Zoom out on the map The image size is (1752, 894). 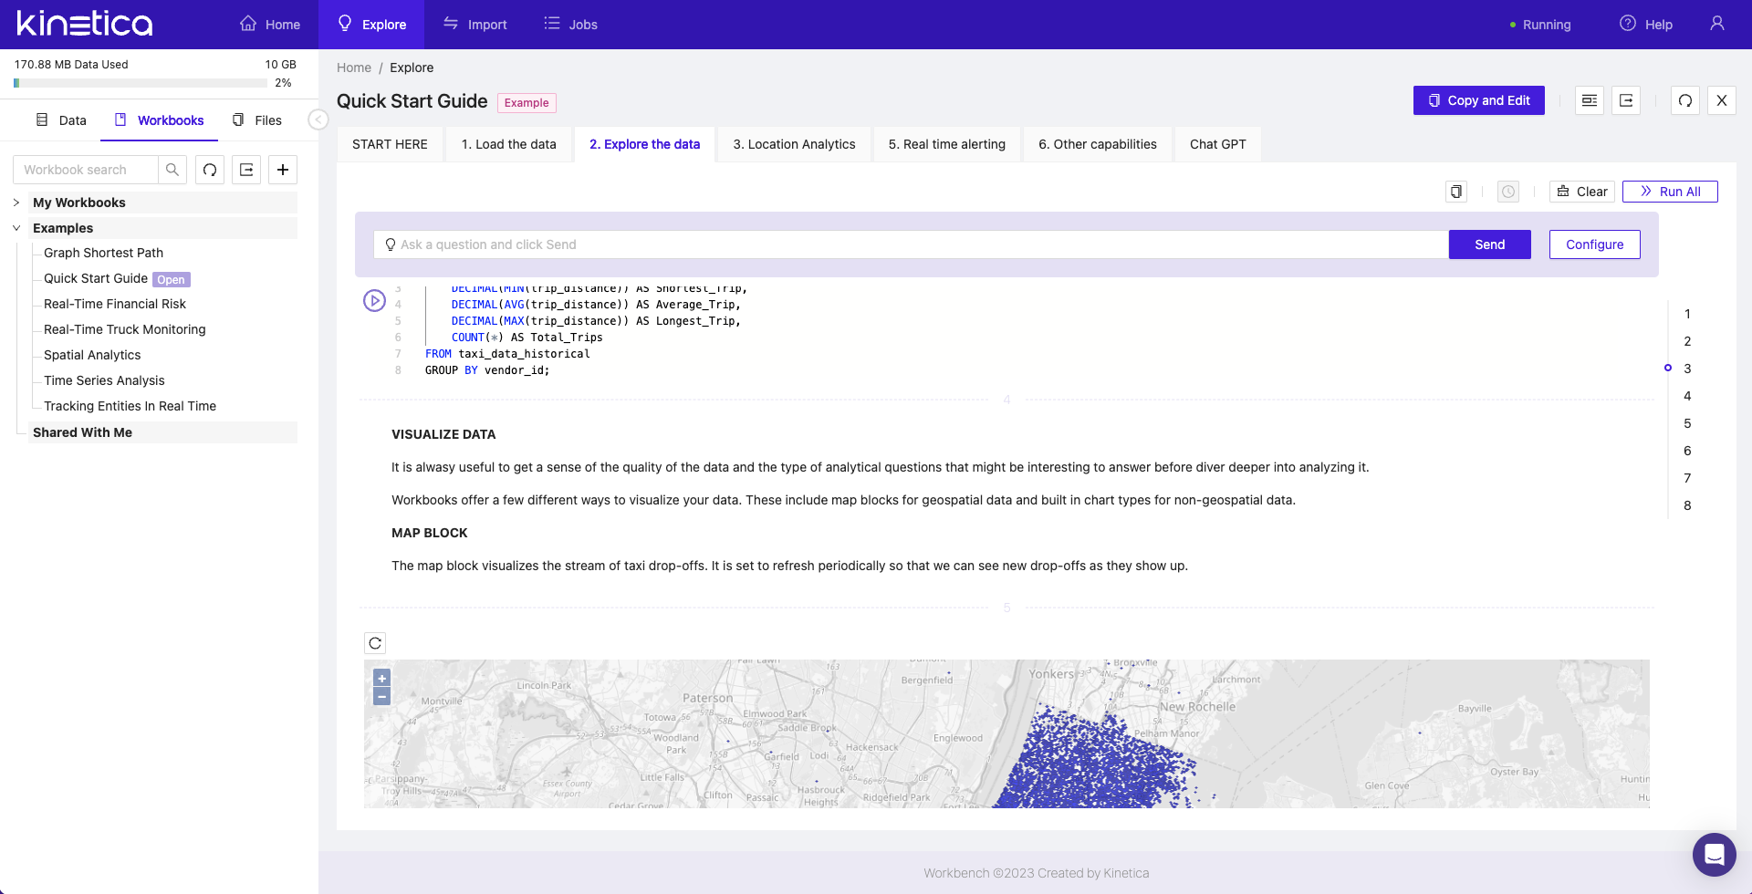(382, 697)
